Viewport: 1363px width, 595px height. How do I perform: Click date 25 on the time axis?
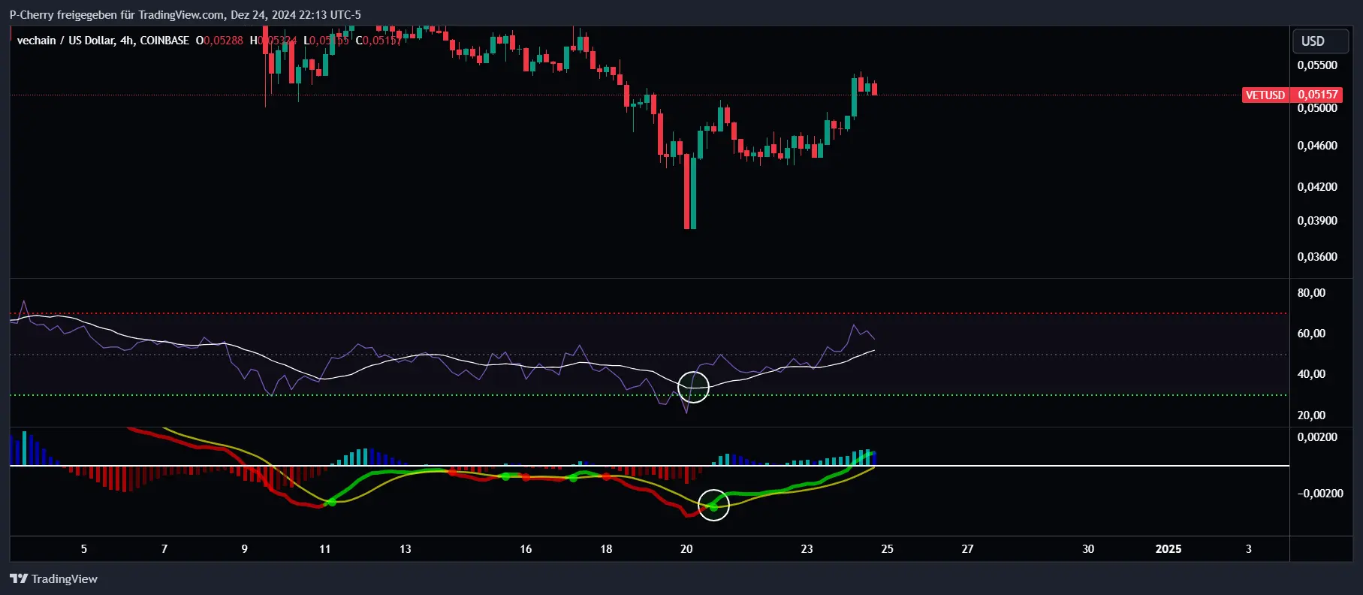(x=887, y=549)
